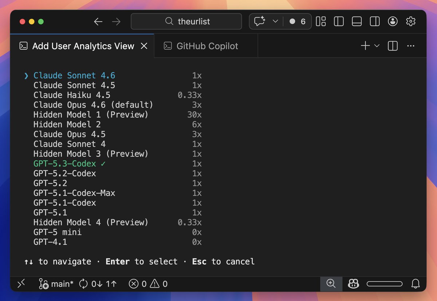Toggle the primary sidebar
Image resolution: width=437 pixels, height=301 pixels.
coord(339,21)
